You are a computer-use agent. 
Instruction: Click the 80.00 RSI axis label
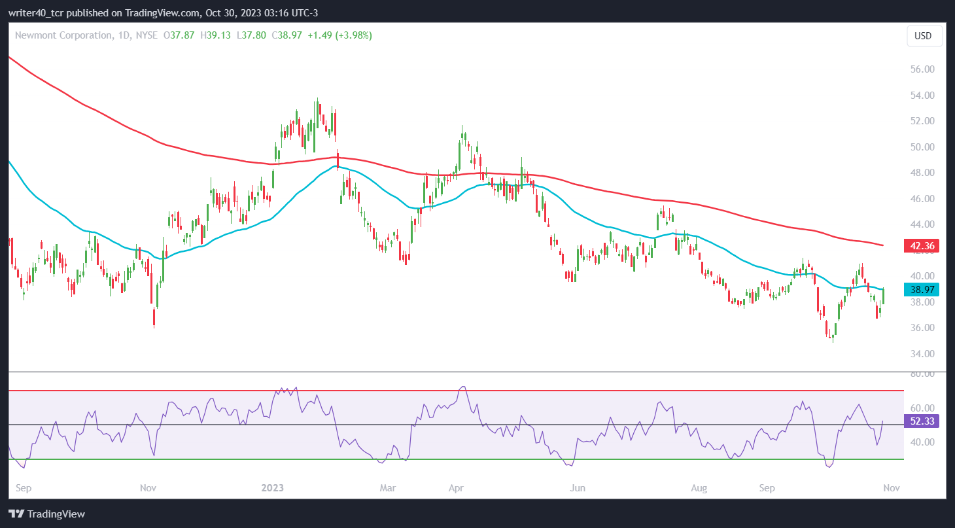point(922,374)
